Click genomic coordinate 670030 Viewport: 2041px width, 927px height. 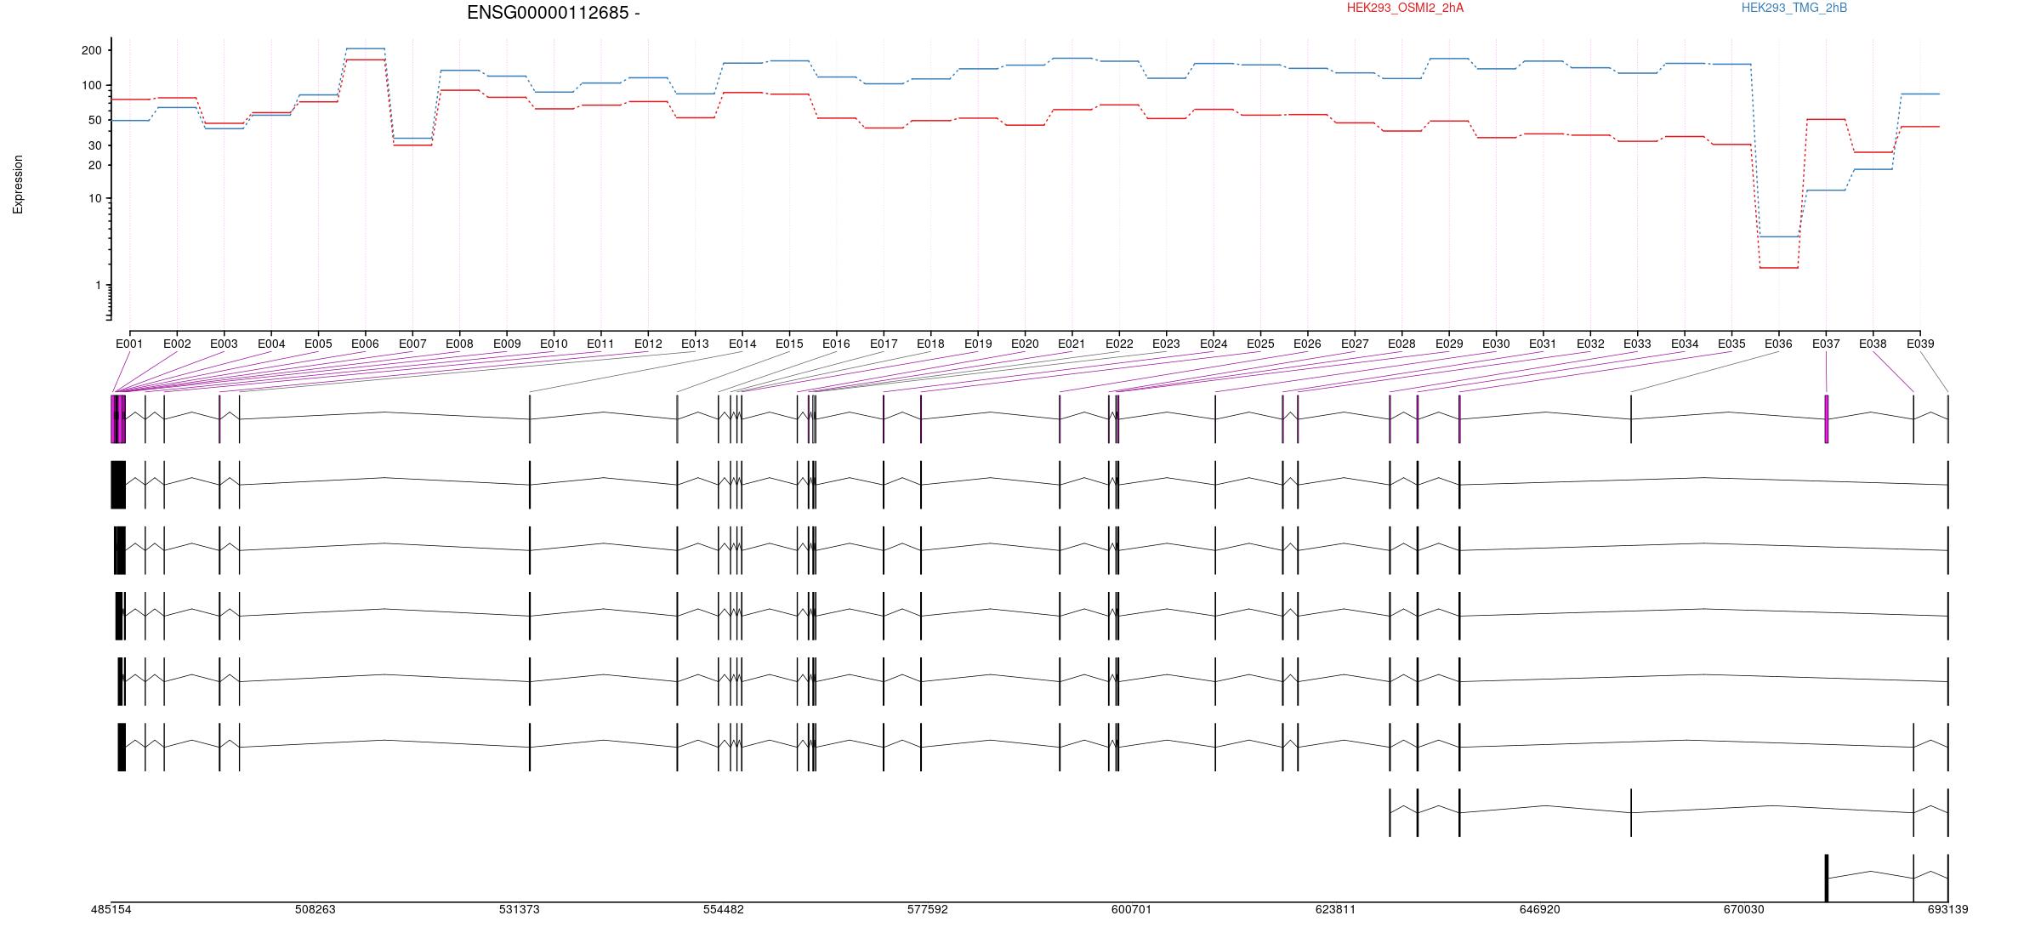coord(1744,909)
